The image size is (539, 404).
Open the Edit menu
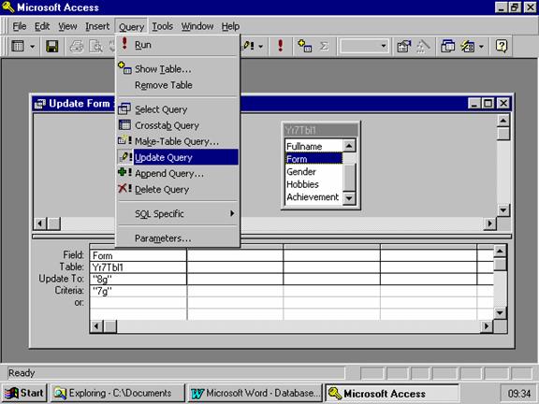tap(42, 26)
